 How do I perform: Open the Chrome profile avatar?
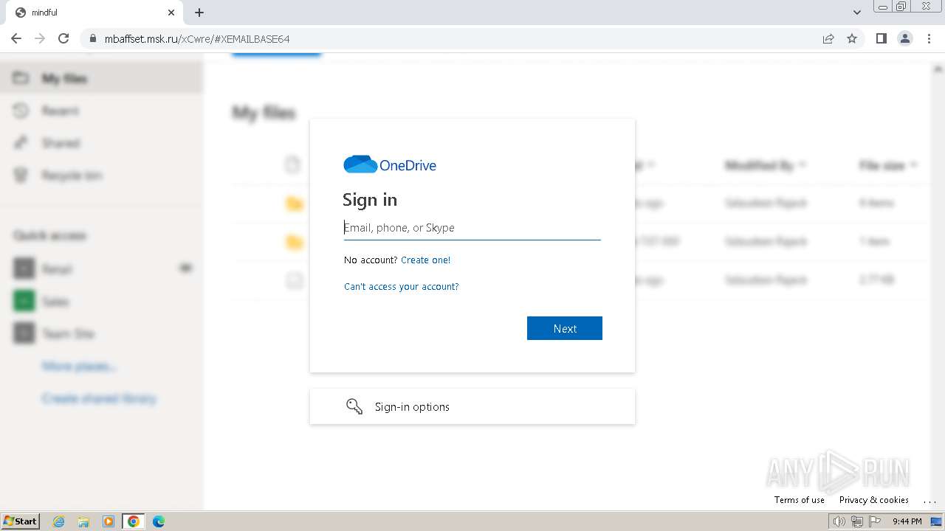point(905,38)
